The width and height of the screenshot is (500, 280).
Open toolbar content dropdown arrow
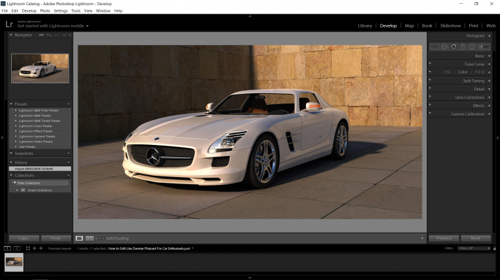tap(422, 239)
